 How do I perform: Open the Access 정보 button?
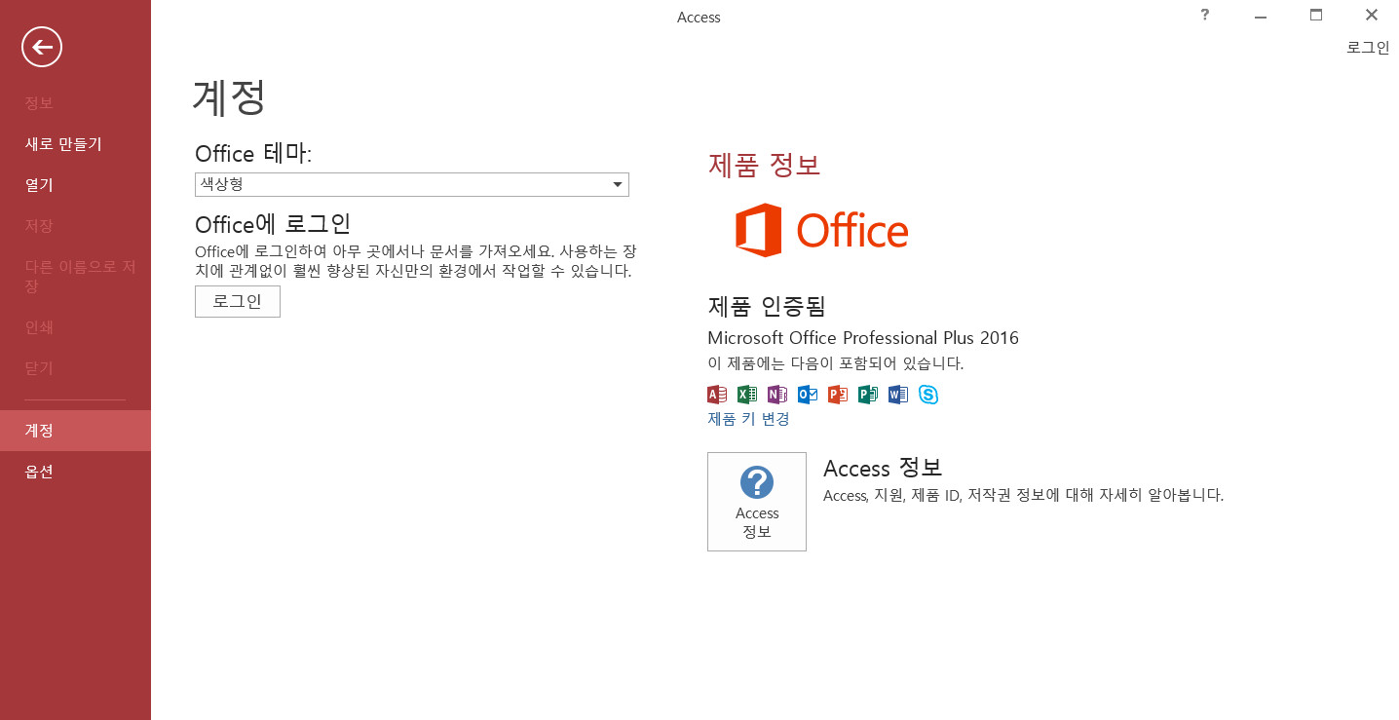tap(757, 502)
